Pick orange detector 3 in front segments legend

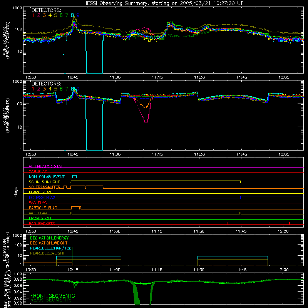tap(44, 15)
